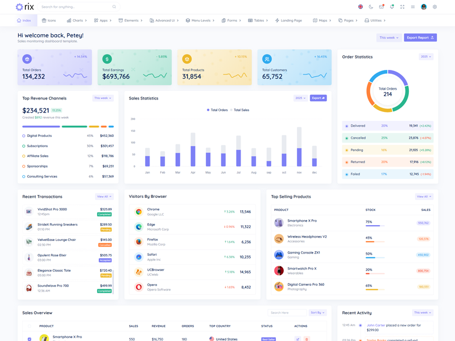Click the Export Report button

point(420,38)
